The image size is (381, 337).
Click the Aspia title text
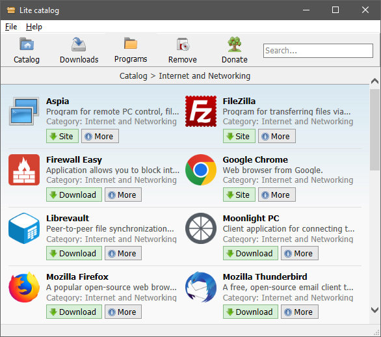(58, 101)
